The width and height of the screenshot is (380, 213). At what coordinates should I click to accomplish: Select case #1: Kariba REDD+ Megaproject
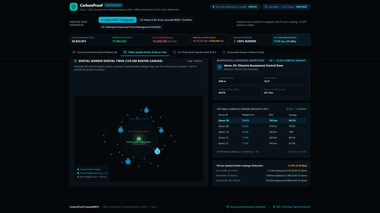click(117, 20)
